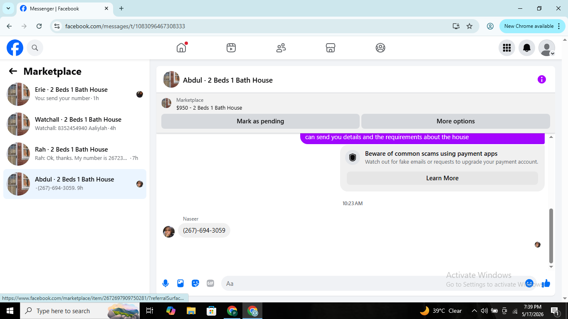
Task: Open the Chrome profile icon
Action: 490,26
